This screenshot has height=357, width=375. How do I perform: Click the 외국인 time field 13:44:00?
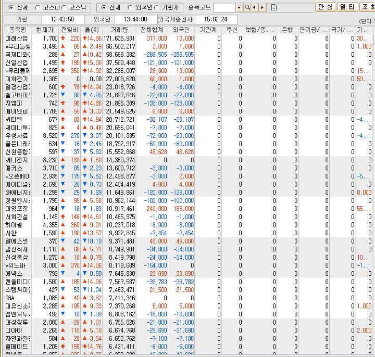tap(135, 19)
